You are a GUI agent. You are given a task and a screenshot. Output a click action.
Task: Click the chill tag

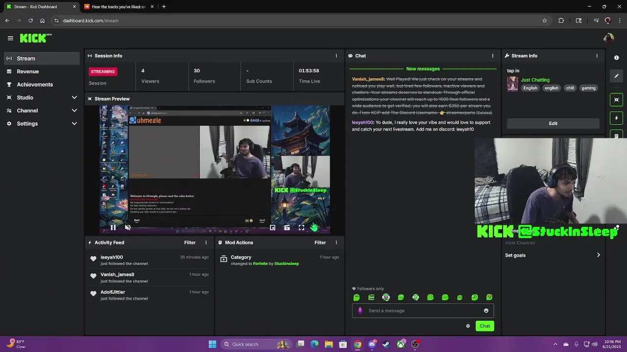pos(570,88)
